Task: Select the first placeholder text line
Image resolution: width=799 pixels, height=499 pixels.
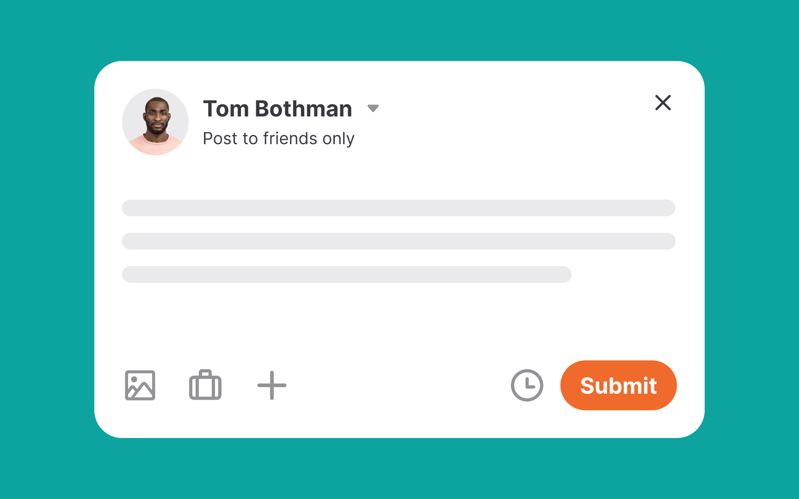Action: point(399,208)
